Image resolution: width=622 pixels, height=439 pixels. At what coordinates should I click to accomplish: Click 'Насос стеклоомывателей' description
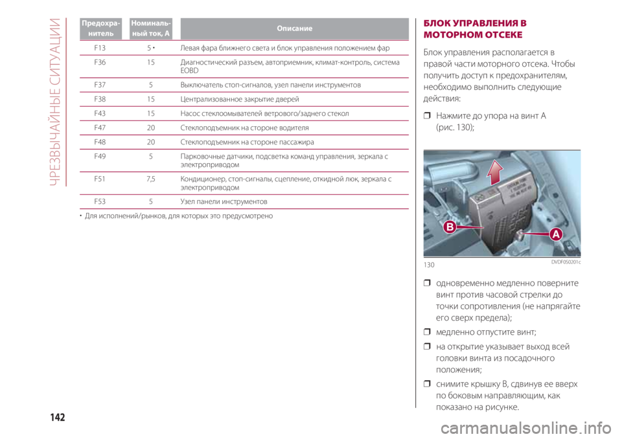point(264,113)
